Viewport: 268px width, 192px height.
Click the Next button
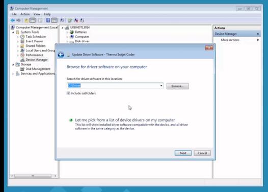(x=183, y=153)
